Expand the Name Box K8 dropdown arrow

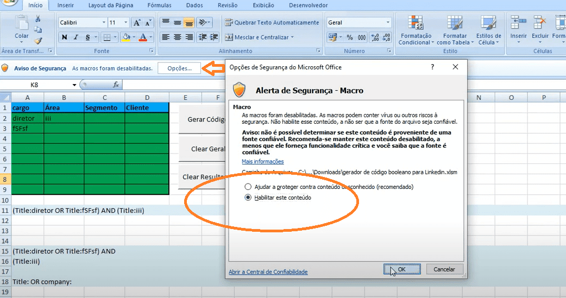[74, 85]
